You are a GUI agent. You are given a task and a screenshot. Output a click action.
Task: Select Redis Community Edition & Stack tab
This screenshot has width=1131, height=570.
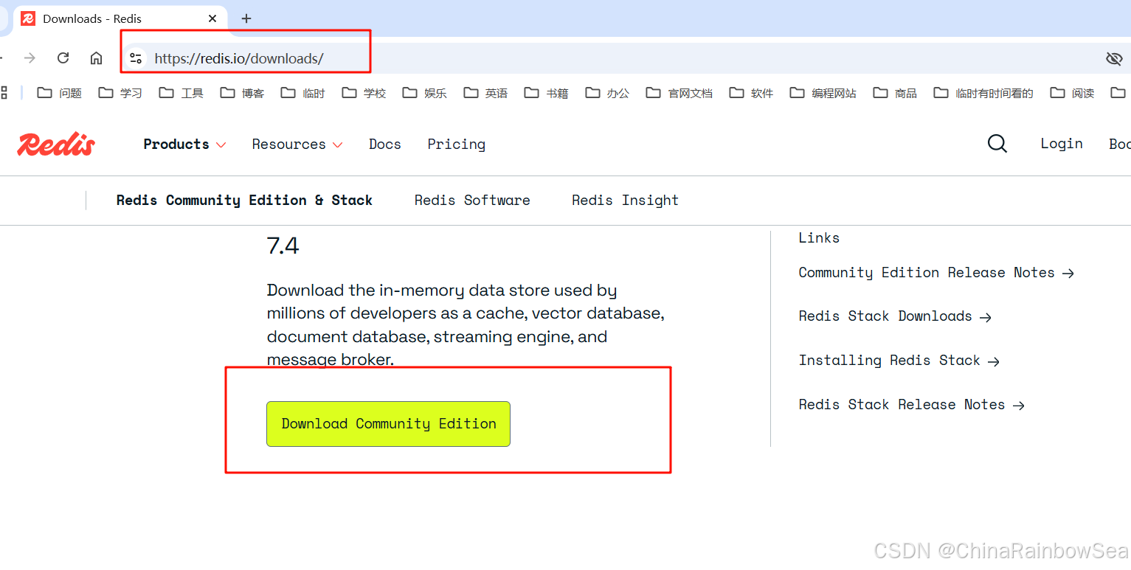coord(244,201)
